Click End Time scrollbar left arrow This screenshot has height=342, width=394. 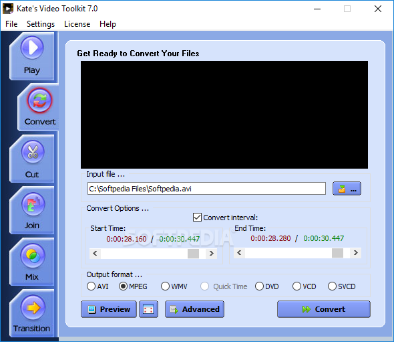point(239,252)
